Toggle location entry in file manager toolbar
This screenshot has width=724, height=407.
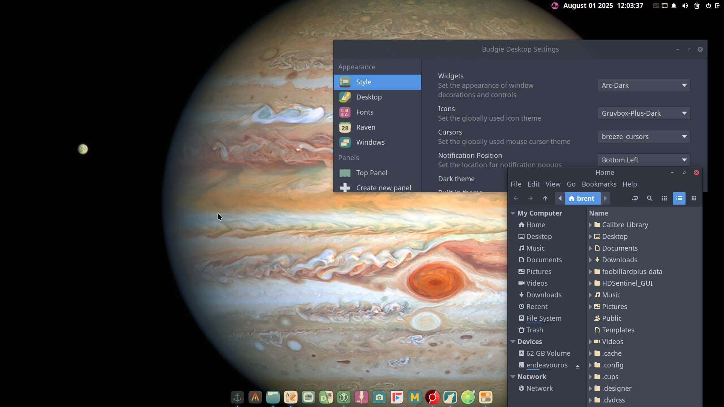click(635, 198)
